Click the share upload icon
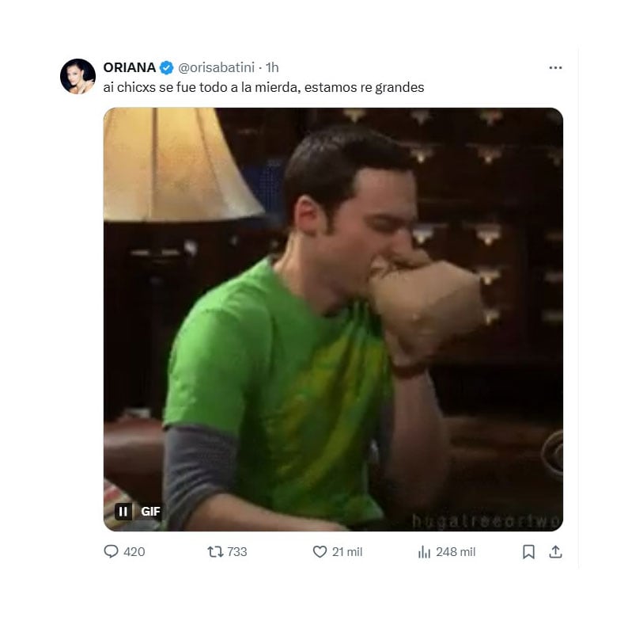This screenshot has width=628, height=617. pyautogui.click(x=555, y=552)
